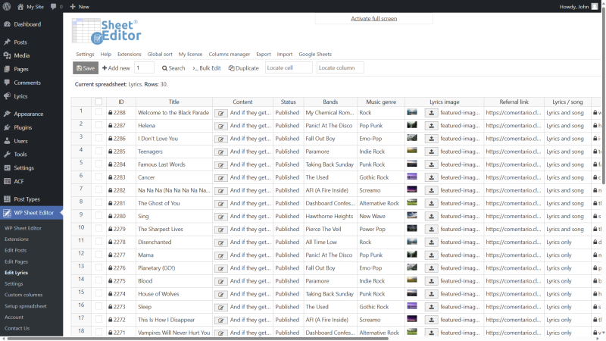Click the Save button

[86, 68]
